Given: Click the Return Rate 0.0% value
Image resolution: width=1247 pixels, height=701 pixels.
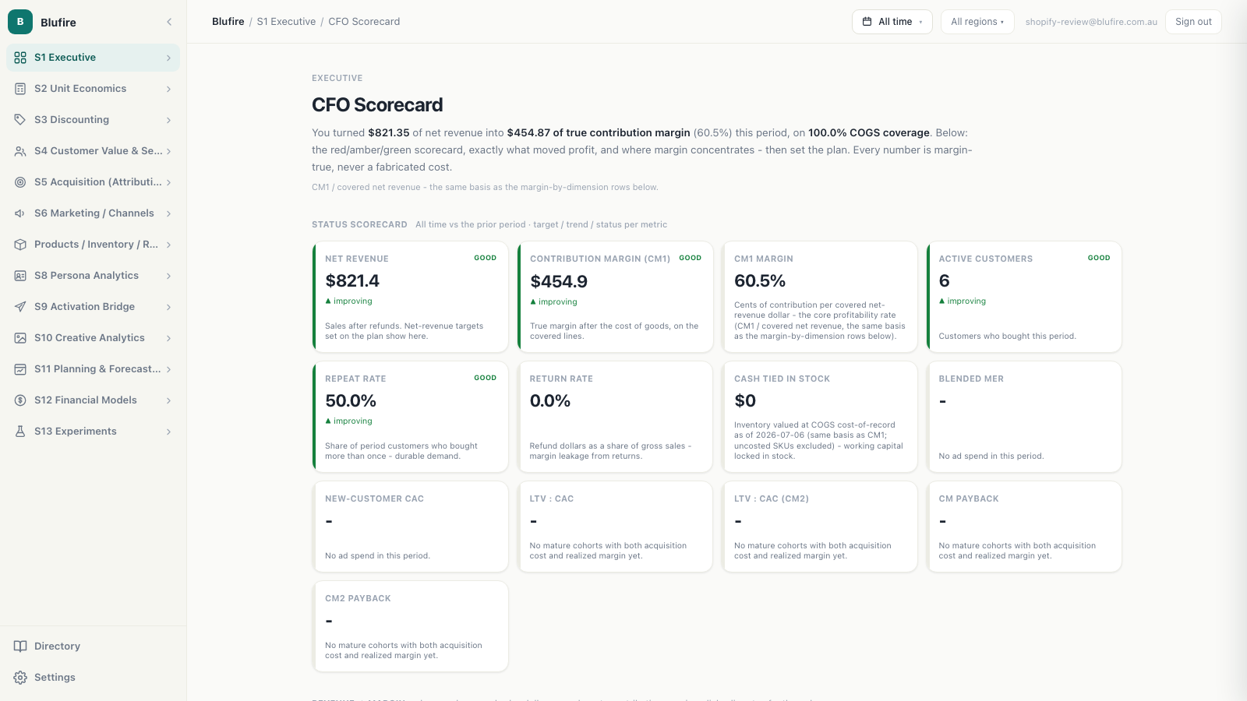Looking at the screenshot, I should 550,401.
